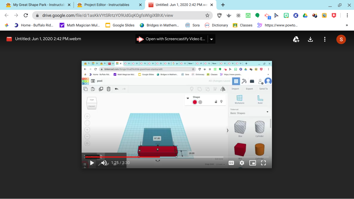Close the Project Editor - Instructables tab
The width and height of the screenshot is (354, 199).
[140, 5]
